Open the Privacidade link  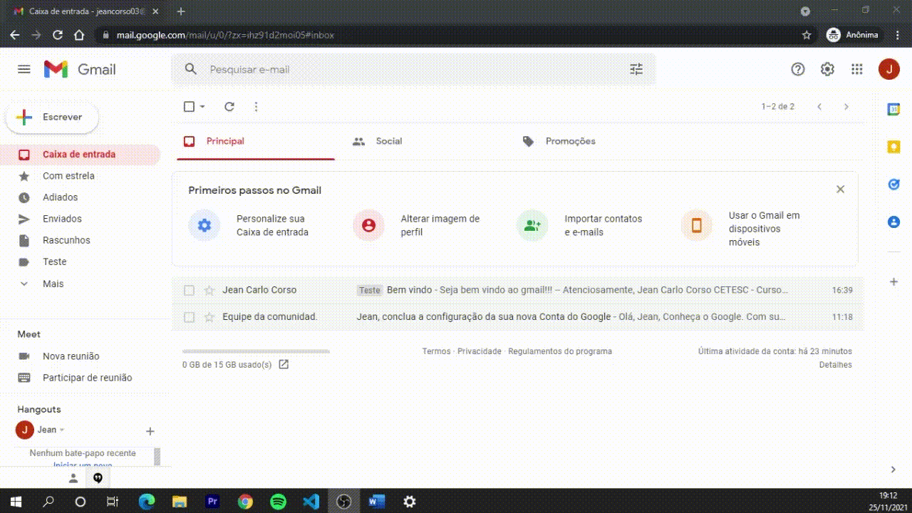click(480, 351)
